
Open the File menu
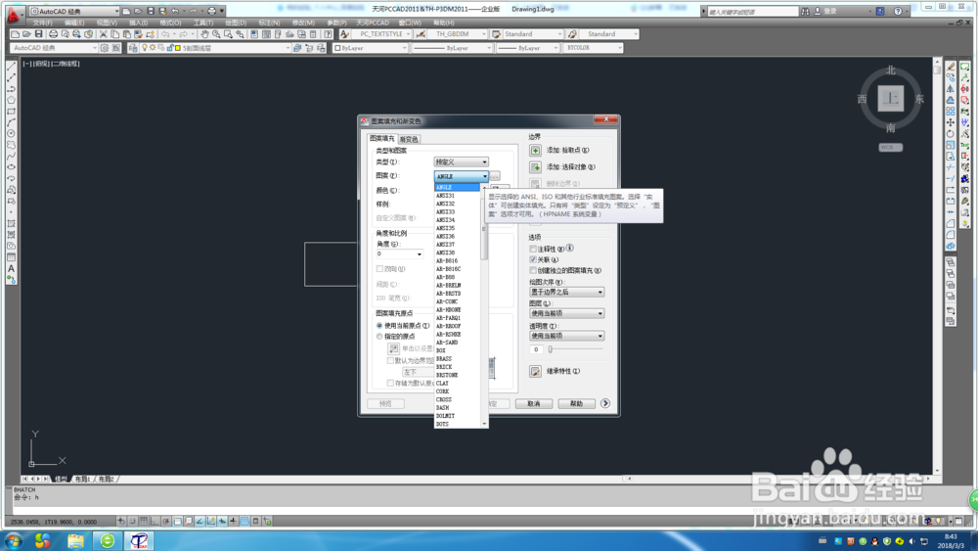point(42,23)
